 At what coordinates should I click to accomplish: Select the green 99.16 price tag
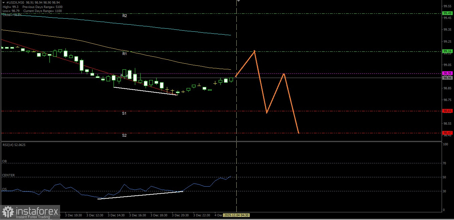point(447,51)
